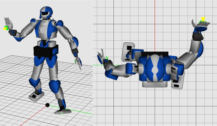This screenshot has width=217, height=126.
Task: Select the blue shoulder pad near the raised arm
Action: [33, 21]
